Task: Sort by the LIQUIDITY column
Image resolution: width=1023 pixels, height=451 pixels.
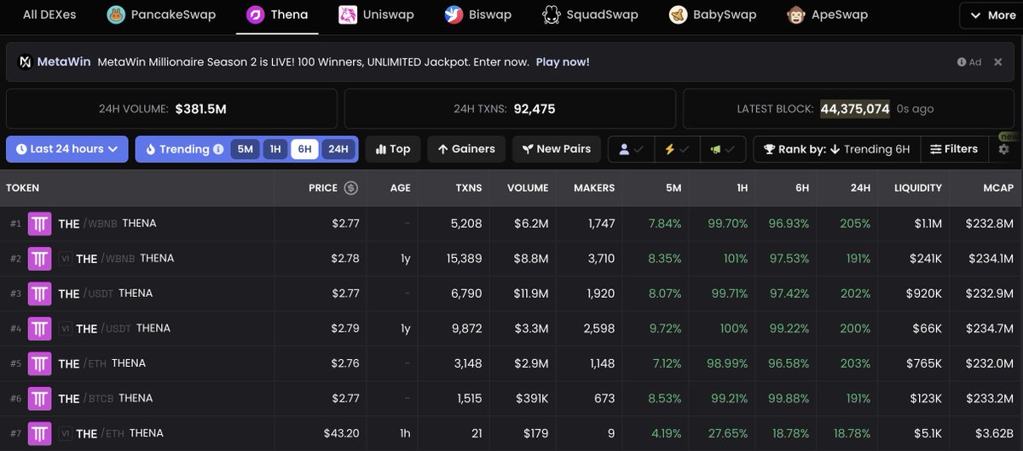Action: (x=918, y=187)
